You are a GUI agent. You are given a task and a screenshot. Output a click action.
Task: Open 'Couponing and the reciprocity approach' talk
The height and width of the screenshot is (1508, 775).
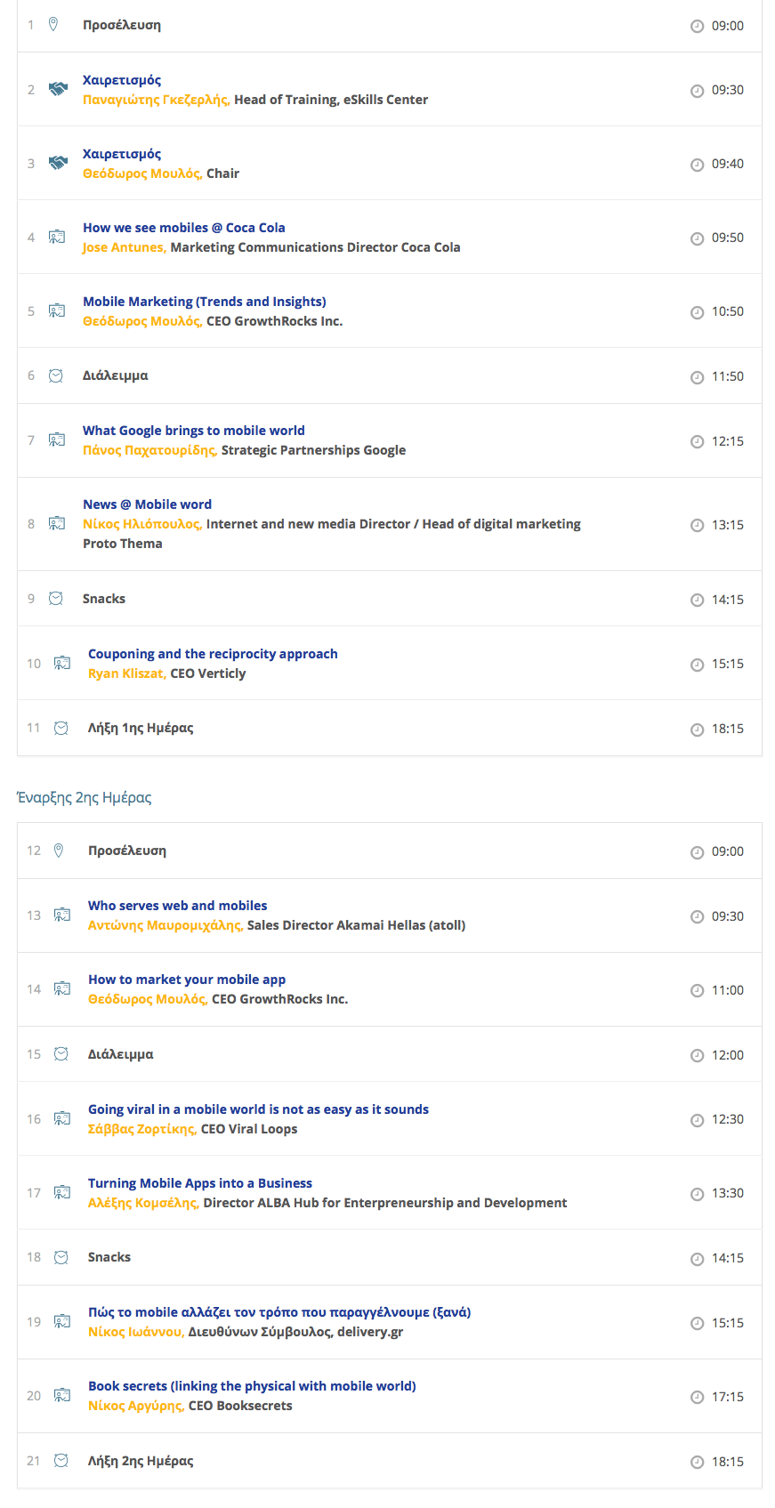(x=213, y=654)
